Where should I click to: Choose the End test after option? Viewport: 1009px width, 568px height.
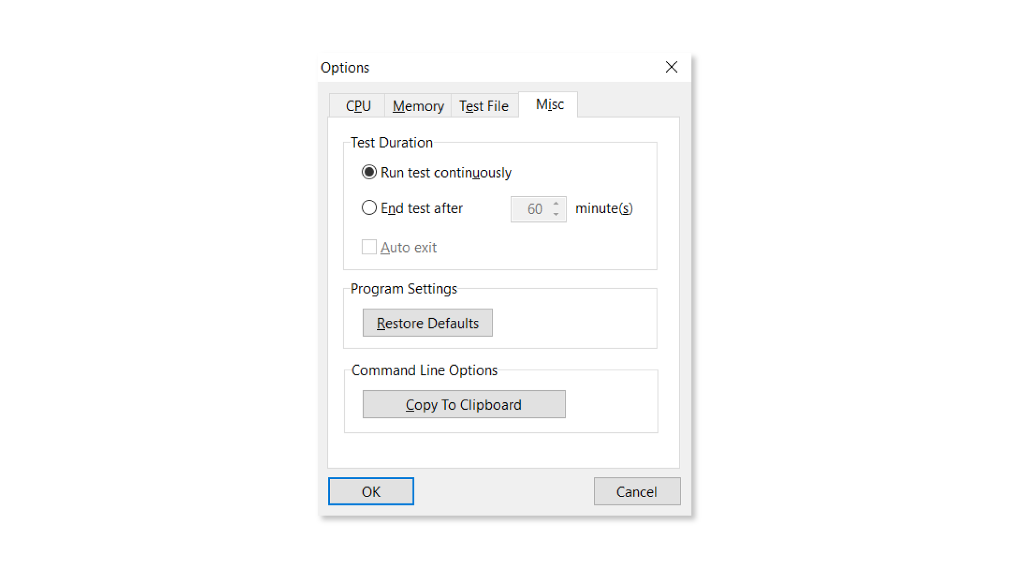[x=369, y=208]
